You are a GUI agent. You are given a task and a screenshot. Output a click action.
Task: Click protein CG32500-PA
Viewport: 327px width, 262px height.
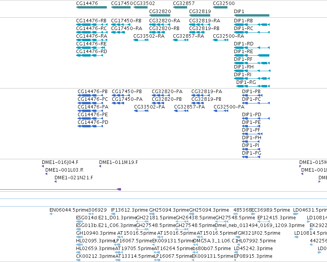coord(221,111)
